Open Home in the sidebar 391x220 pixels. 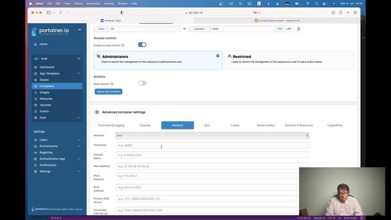point(43,44)
